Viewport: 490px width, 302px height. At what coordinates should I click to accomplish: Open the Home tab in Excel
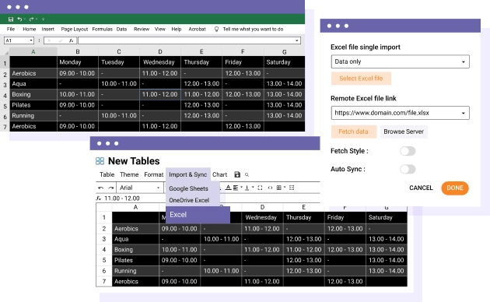tap(29, 29)
